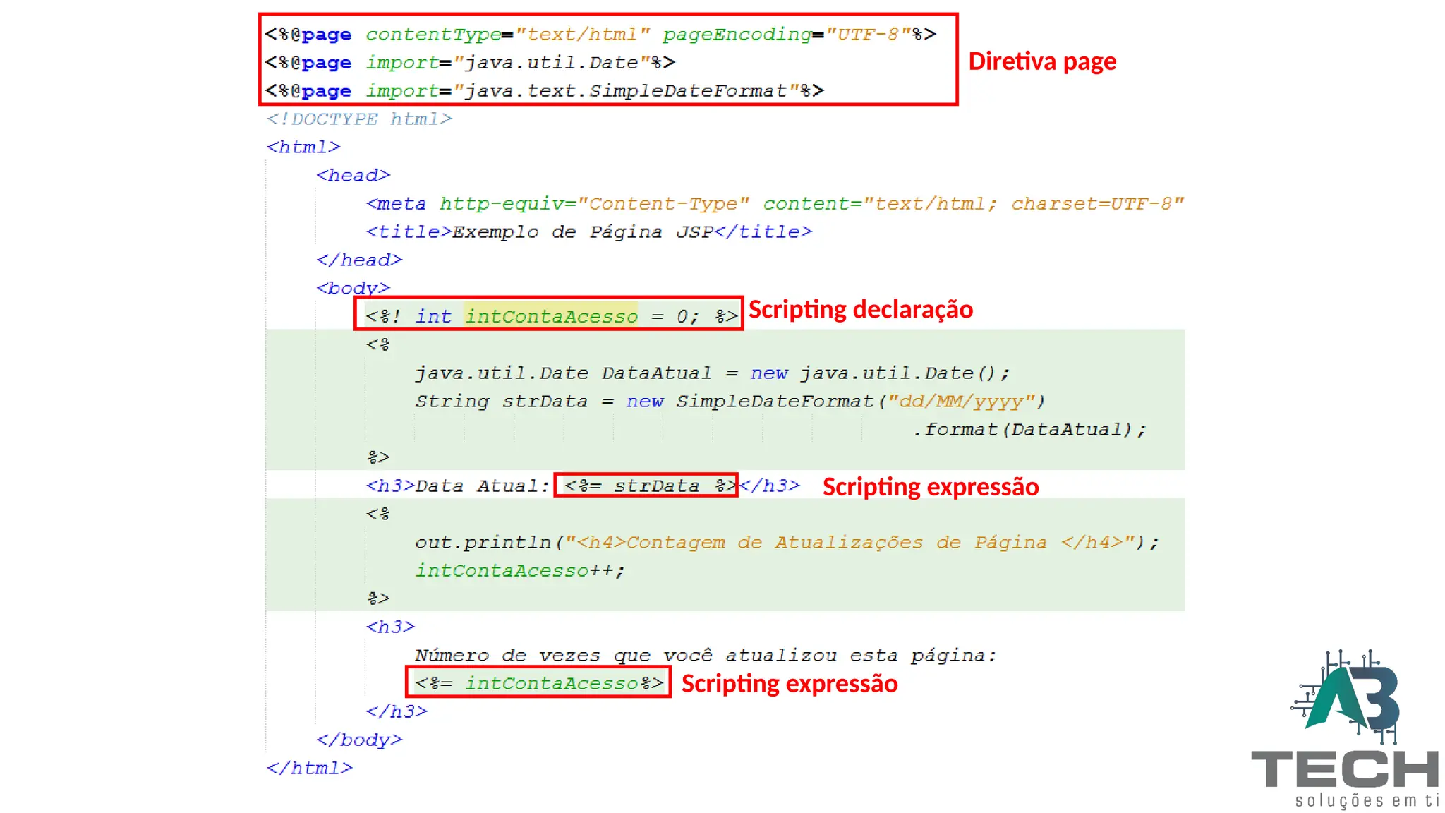
Task: Click the "<%= intContaAcesso%>" expression
Action: click(539, 683)
